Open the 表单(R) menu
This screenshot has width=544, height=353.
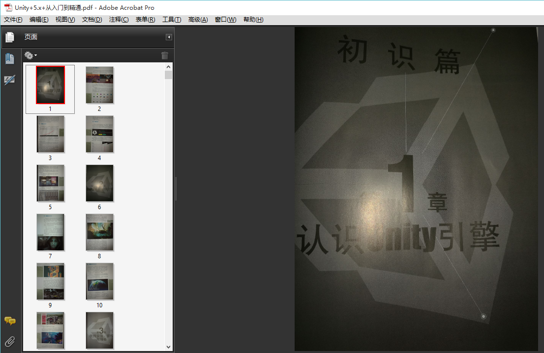tap(146, 20)
